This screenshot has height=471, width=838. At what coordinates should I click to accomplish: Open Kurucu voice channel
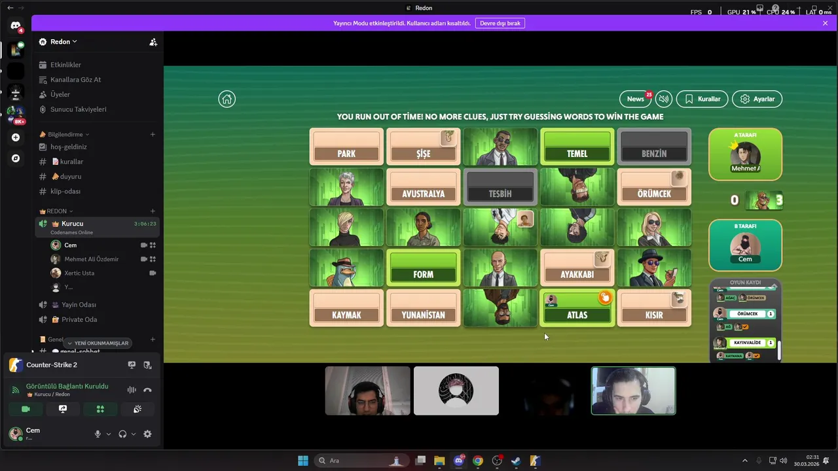pos(98,226)
